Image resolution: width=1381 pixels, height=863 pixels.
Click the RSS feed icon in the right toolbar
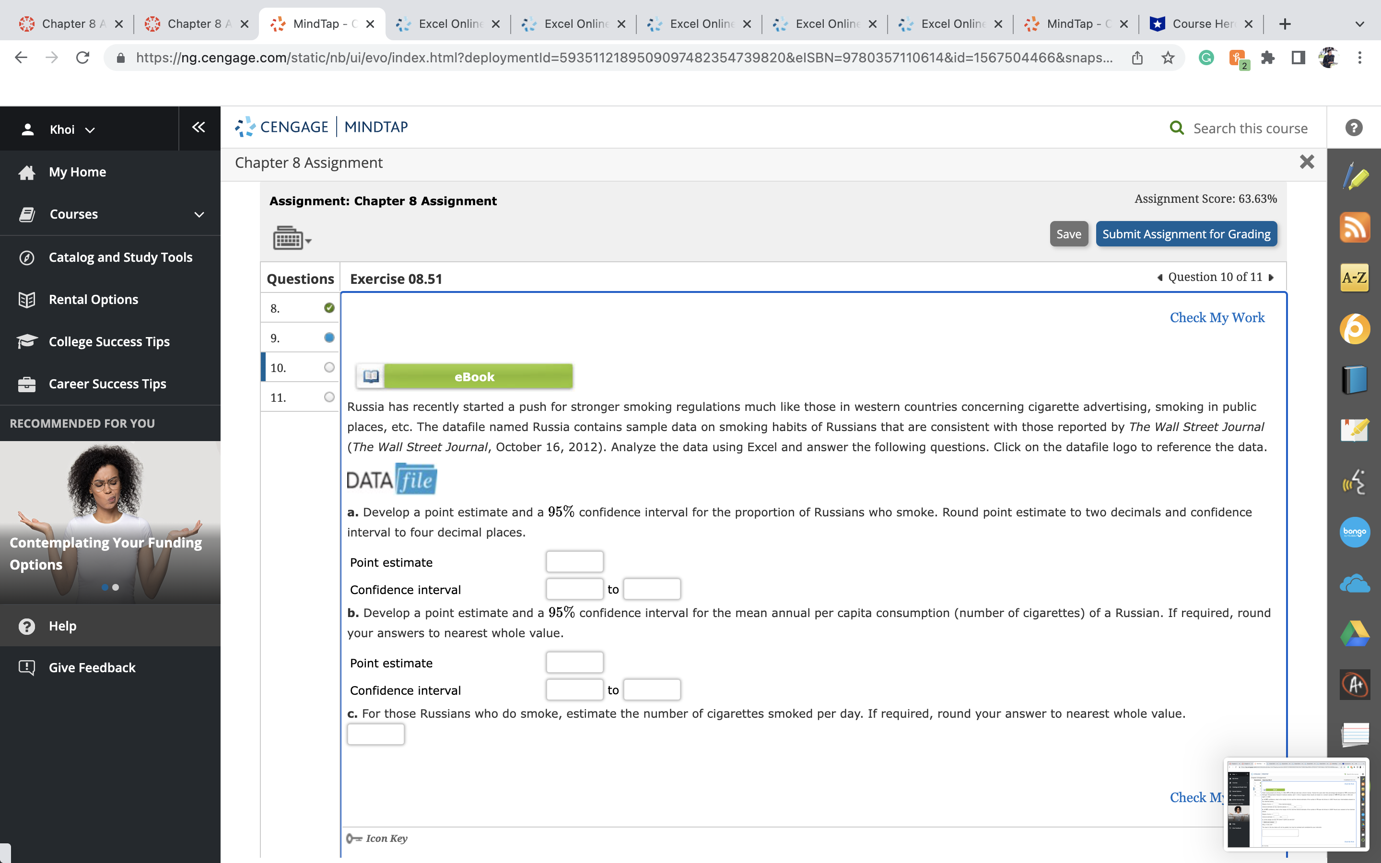pyautogui.click(x=1354, y=227)
